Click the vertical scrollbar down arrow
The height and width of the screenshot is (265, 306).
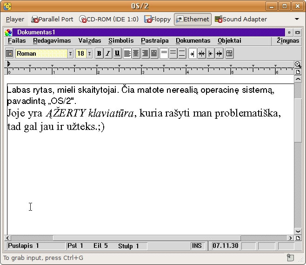[x=298, y=232]
